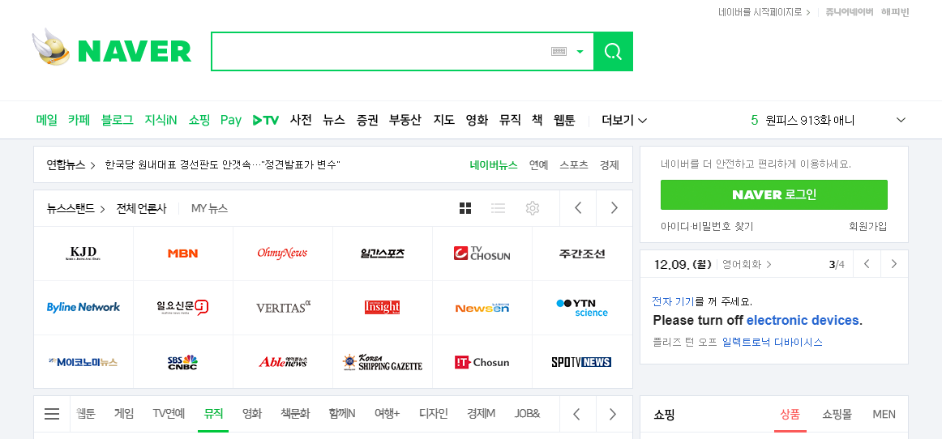Click the green search magnifier button
The image size is (942, 439).
tap(613, 52)
